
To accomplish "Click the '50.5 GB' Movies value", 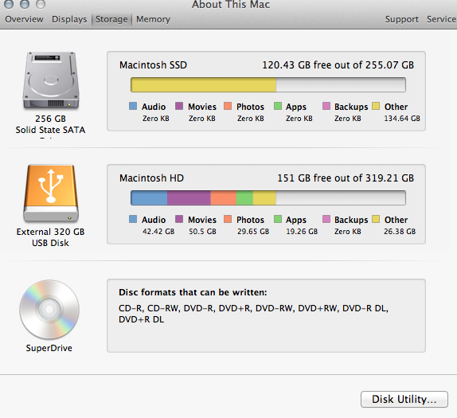I will click(x=202, y=232).
